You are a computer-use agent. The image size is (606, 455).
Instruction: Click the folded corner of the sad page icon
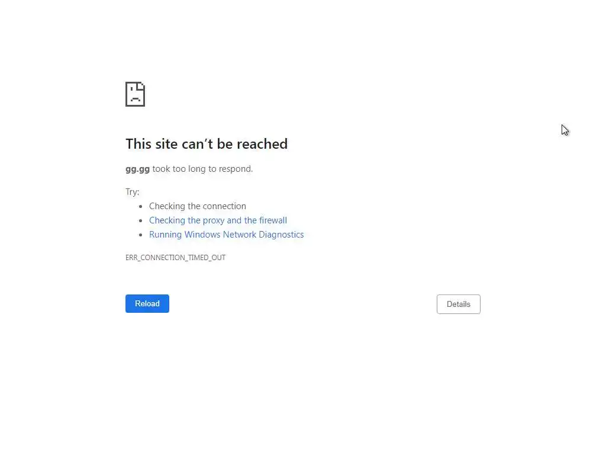tap(142, 85)
